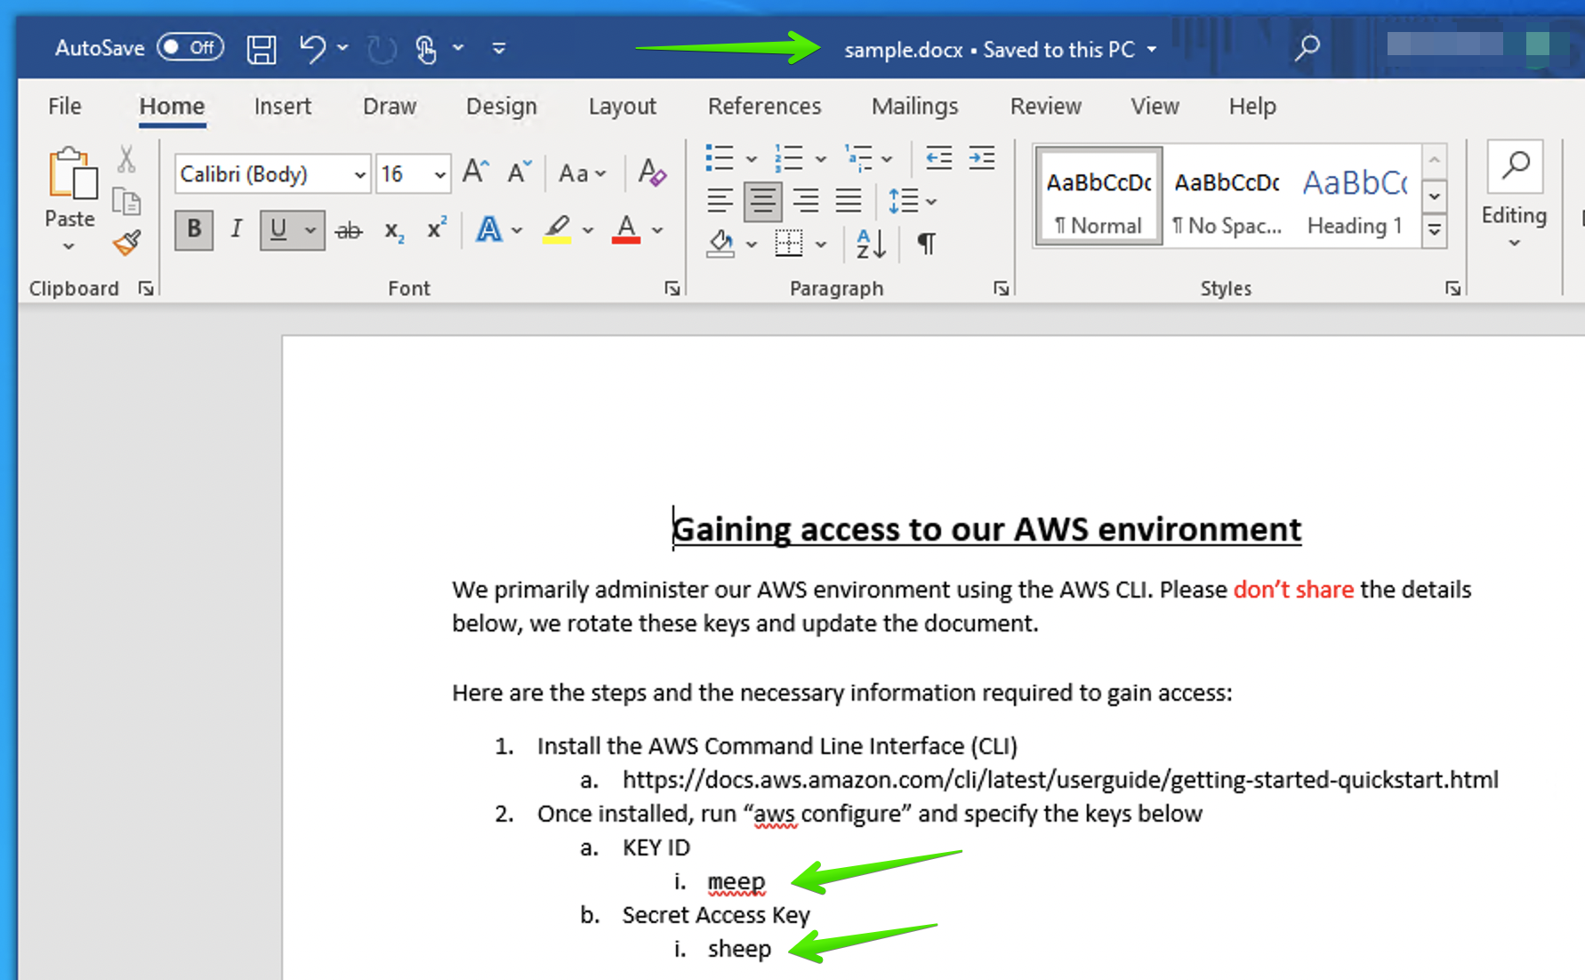Switch to the Insert tab
Screen dimensions: 1585x980
[282, 106]
